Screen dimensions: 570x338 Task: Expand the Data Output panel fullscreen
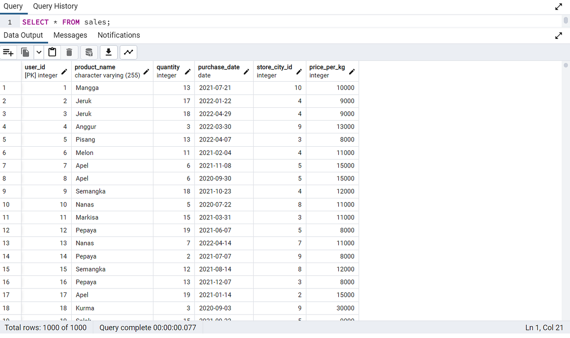click(559, 35)
